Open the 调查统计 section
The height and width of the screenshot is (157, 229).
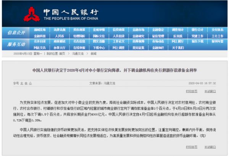click(178, 30)
